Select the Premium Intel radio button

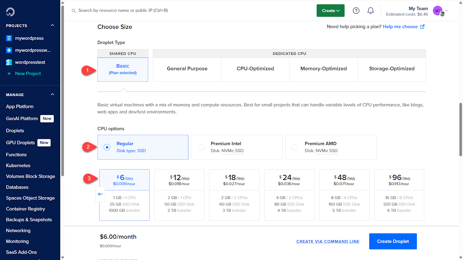(x=201, y=147)
